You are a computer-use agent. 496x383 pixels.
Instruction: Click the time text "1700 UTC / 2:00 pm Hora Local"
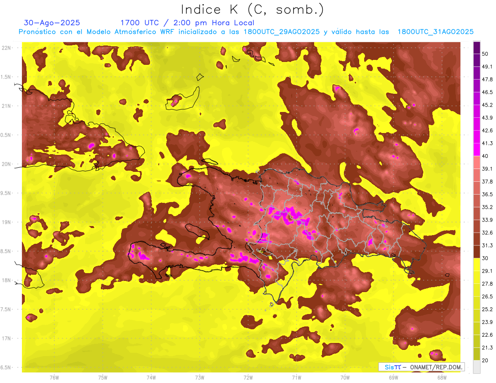(187, 23)
